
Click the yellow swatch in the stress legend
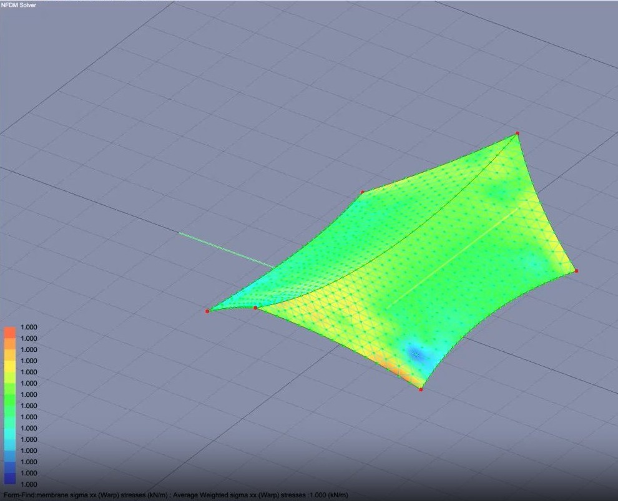coord(10,366)
